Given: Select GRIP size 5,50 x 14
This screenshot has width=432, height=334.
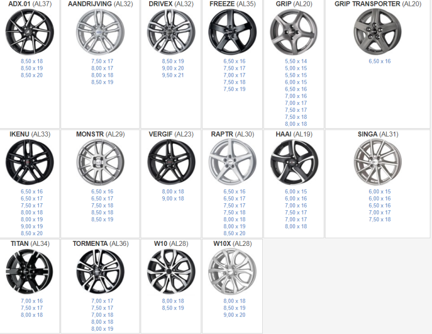Looking at the screenshot, I should 296,61.
